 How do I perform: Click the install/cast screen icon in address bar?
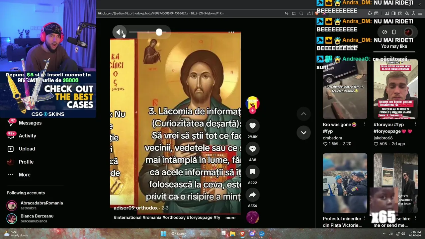pos(294,13)
